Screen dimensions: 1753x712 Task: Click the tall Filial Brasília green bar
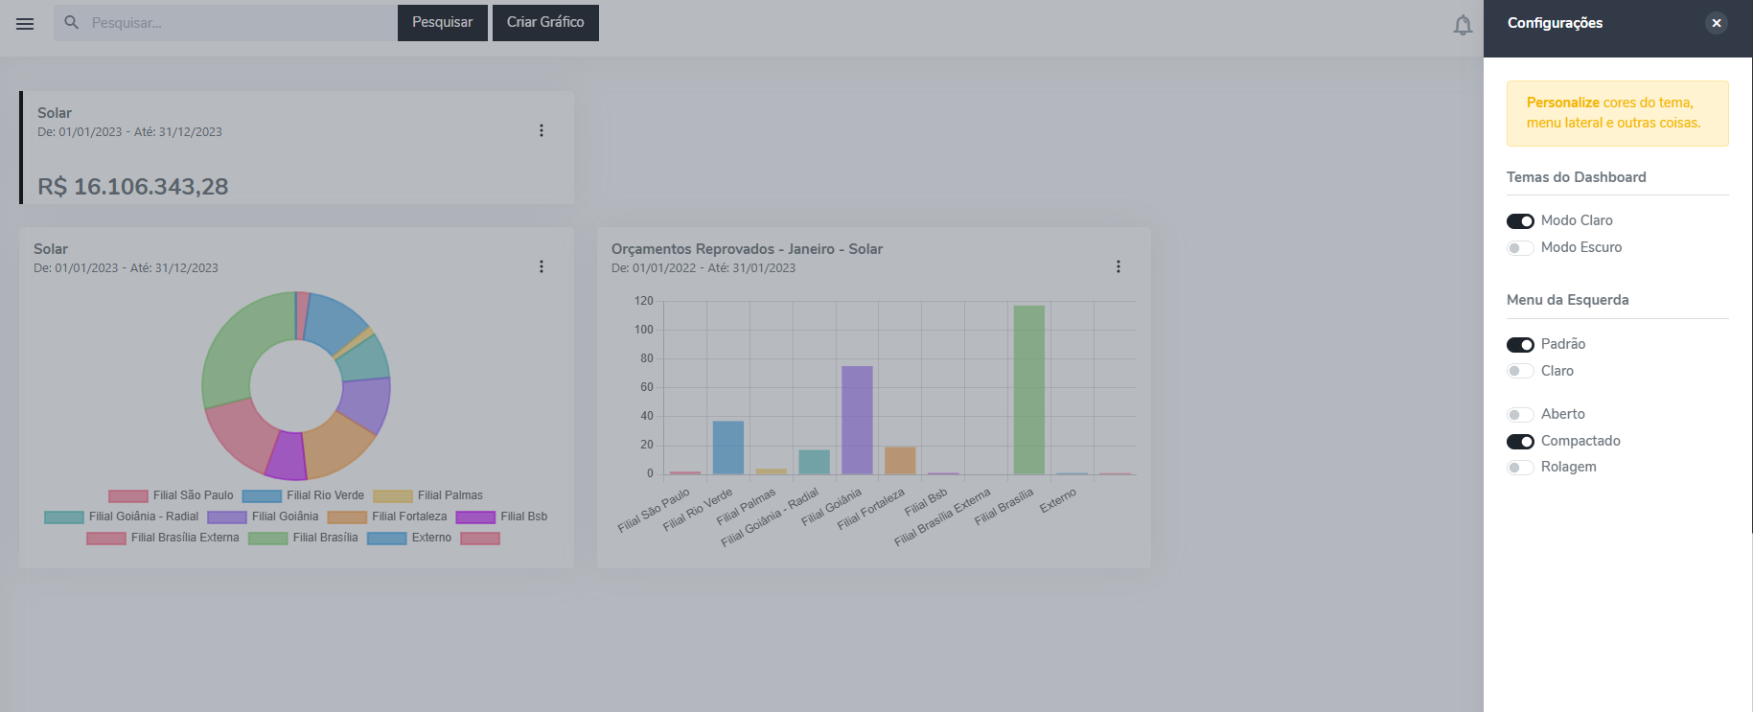tap(1028, 389)
